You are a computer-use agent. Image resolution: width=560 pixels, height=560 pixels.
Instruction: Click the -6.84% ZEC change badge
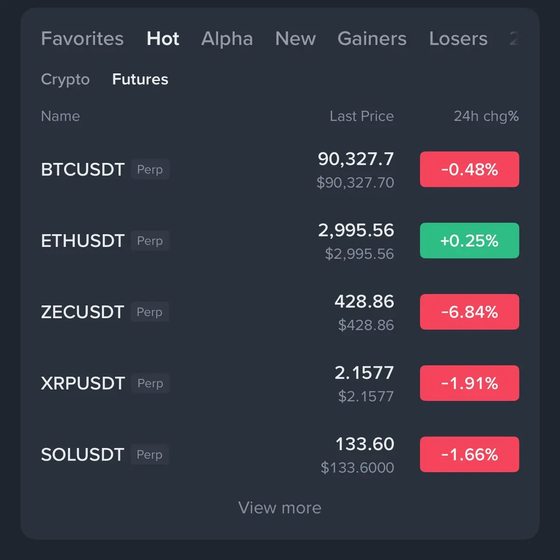tap(469, 312)
